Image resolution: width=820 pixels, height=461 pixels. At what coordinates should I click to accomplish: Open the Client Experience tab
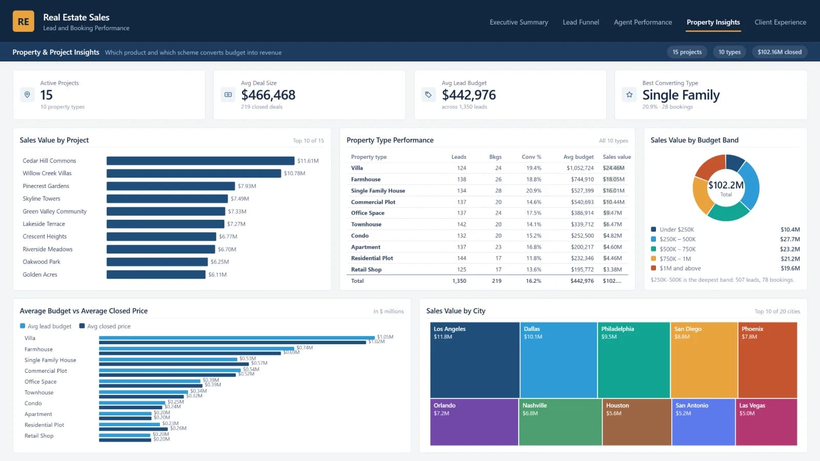click(x=780, y=22)
